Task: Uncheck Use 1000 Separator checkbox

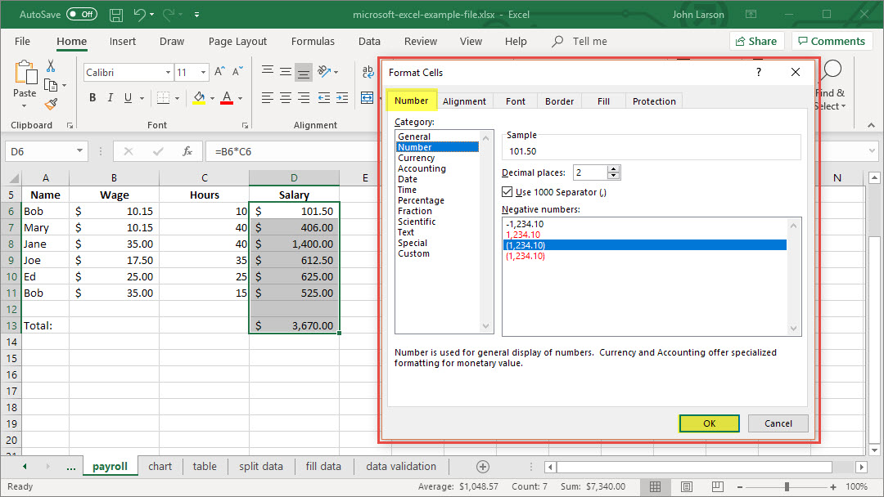Action: 507,192
